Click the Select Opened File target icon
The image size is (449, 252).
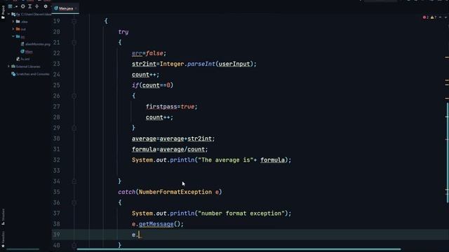23,6
